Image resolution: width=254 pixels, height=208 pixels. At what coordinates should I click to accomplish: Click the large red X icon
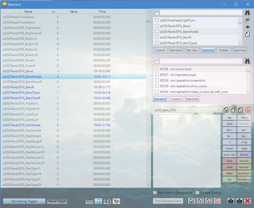[248, 201]
